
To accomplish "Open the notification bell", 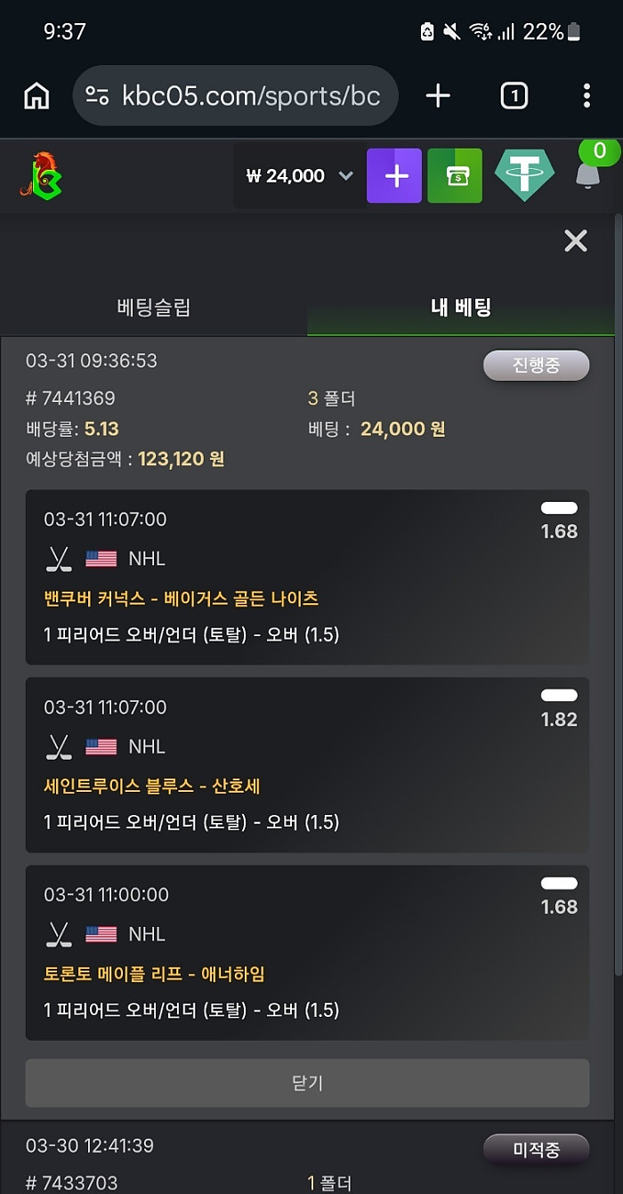I will click(587, 173).
